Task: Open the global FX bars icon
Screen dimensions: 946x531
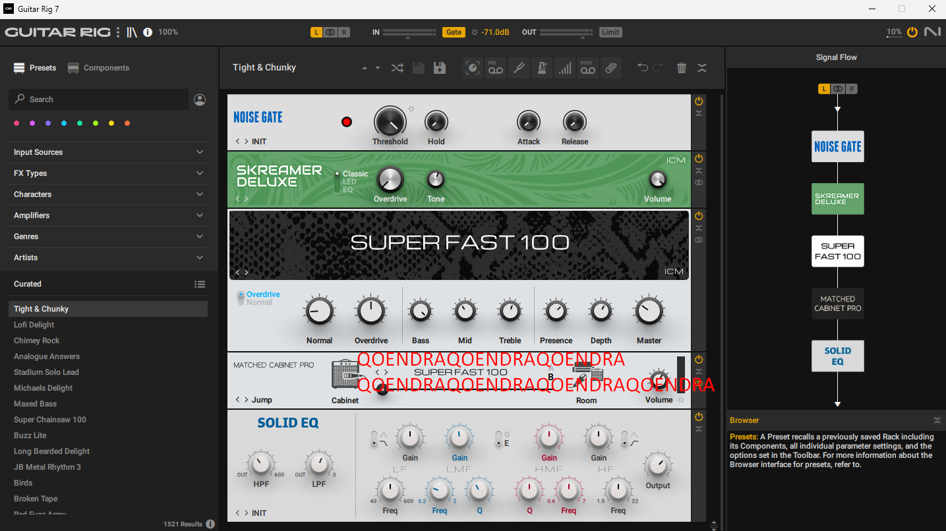Action: 564,68
